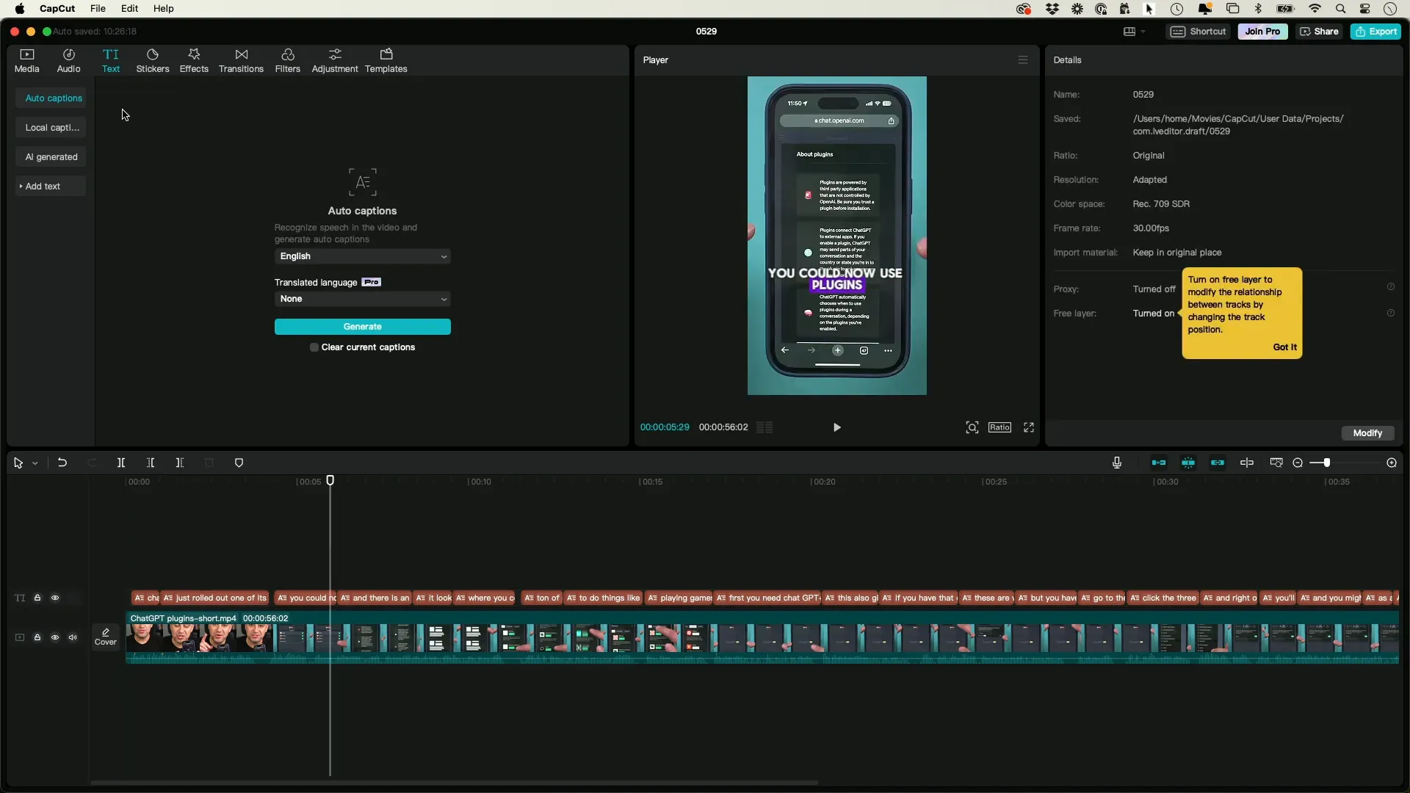Open the Translated language None dropdown

[x=363, y=299]
